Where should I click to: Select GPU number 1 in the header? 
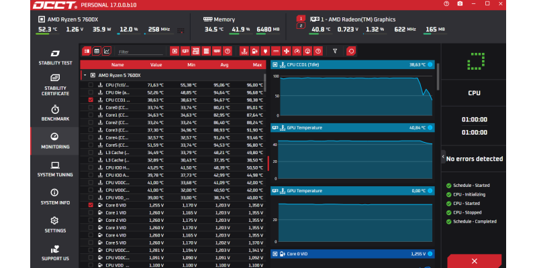301,19
